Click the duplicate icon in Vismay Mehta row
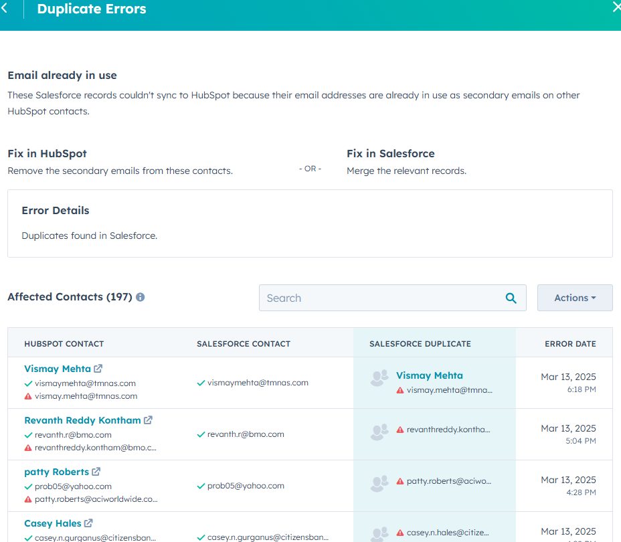 coord(379,378)
